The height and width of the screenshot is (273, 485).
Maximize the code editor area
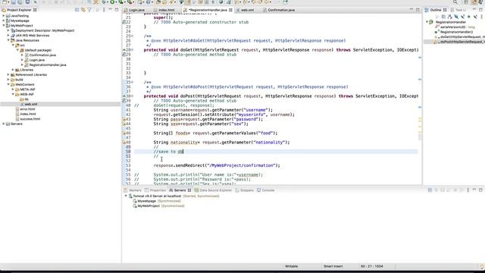[418, 10]
